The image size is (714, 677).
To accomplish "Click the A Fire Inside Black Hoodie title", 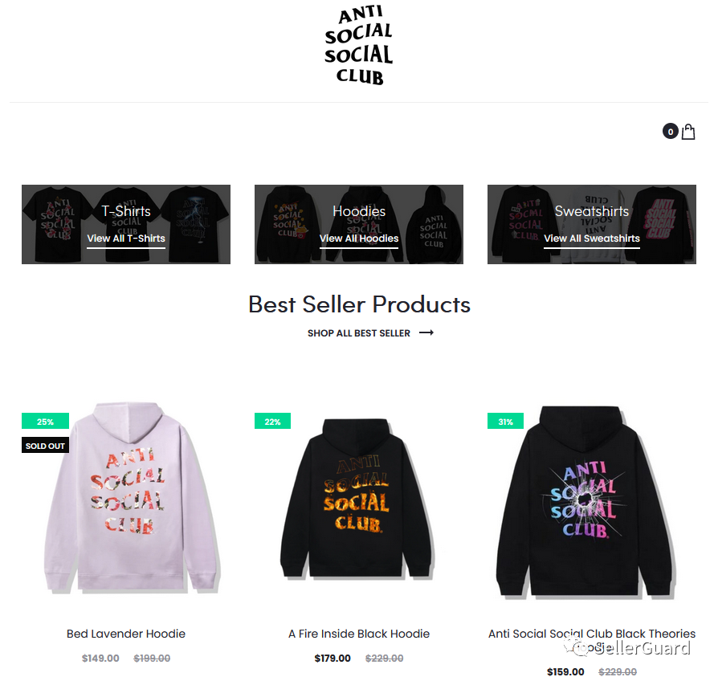I will pyautogui.click(x=359, y=634).
